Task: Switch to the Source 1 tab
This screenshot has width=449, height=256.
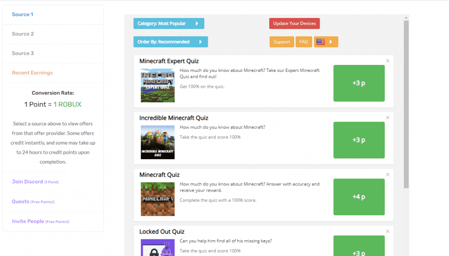Action: click(x=23, y=14)
